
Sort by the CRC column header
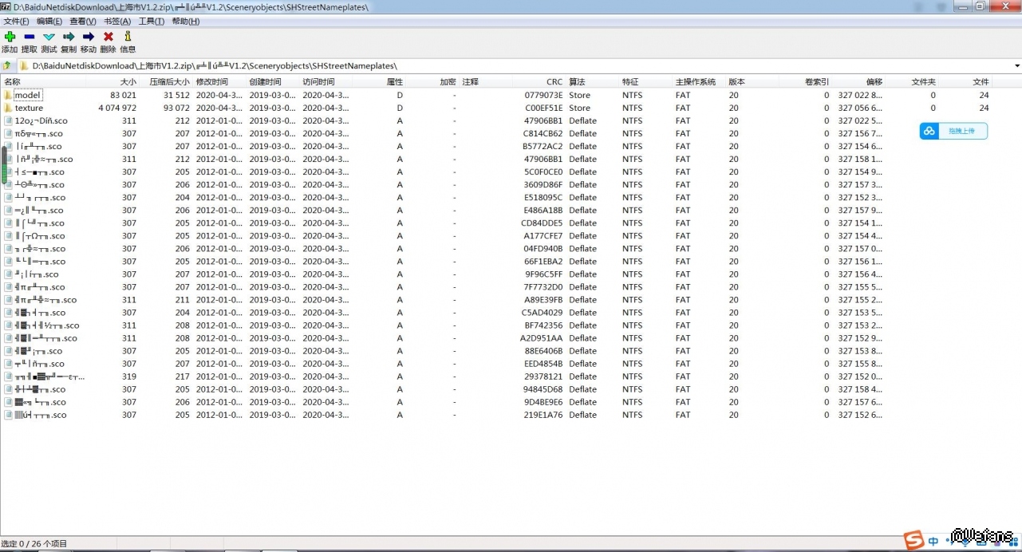pos(554,81)
